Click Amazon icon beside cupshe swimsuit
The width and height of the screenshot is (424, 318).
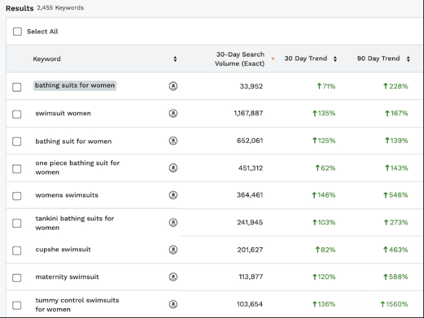(173, 250)
